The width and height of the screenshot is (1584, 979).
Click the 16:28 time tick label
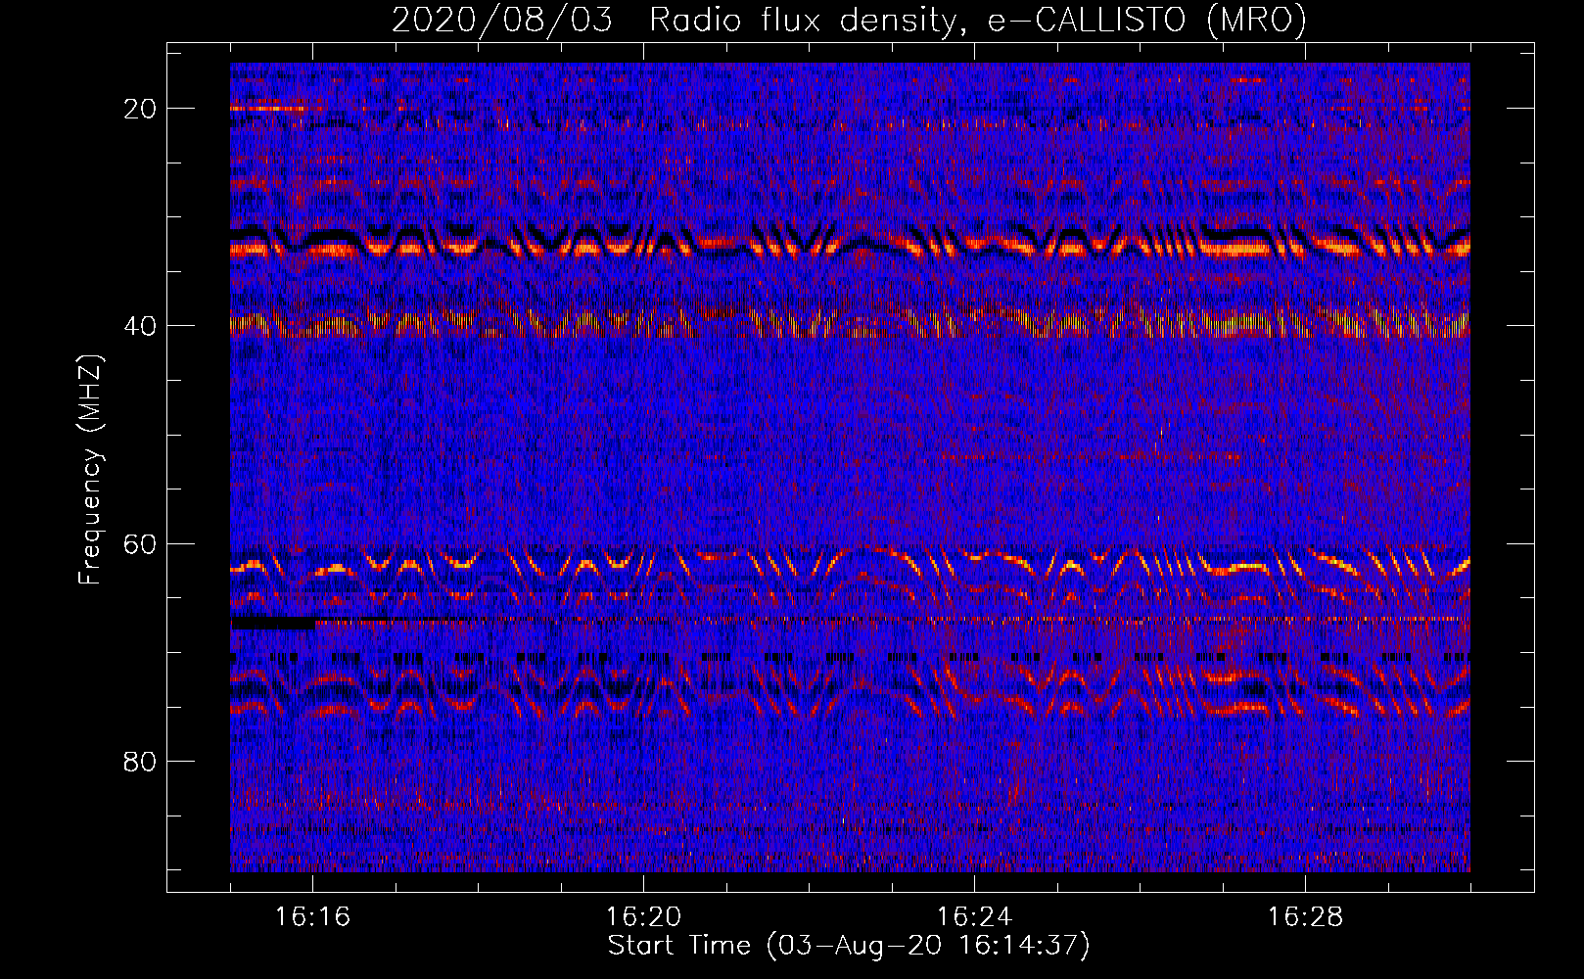point(1305,917)
